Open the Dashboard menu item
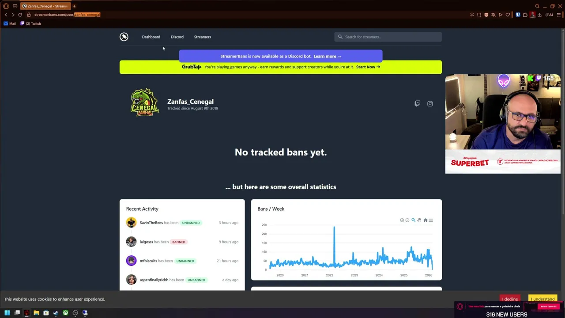 [151, 37]
